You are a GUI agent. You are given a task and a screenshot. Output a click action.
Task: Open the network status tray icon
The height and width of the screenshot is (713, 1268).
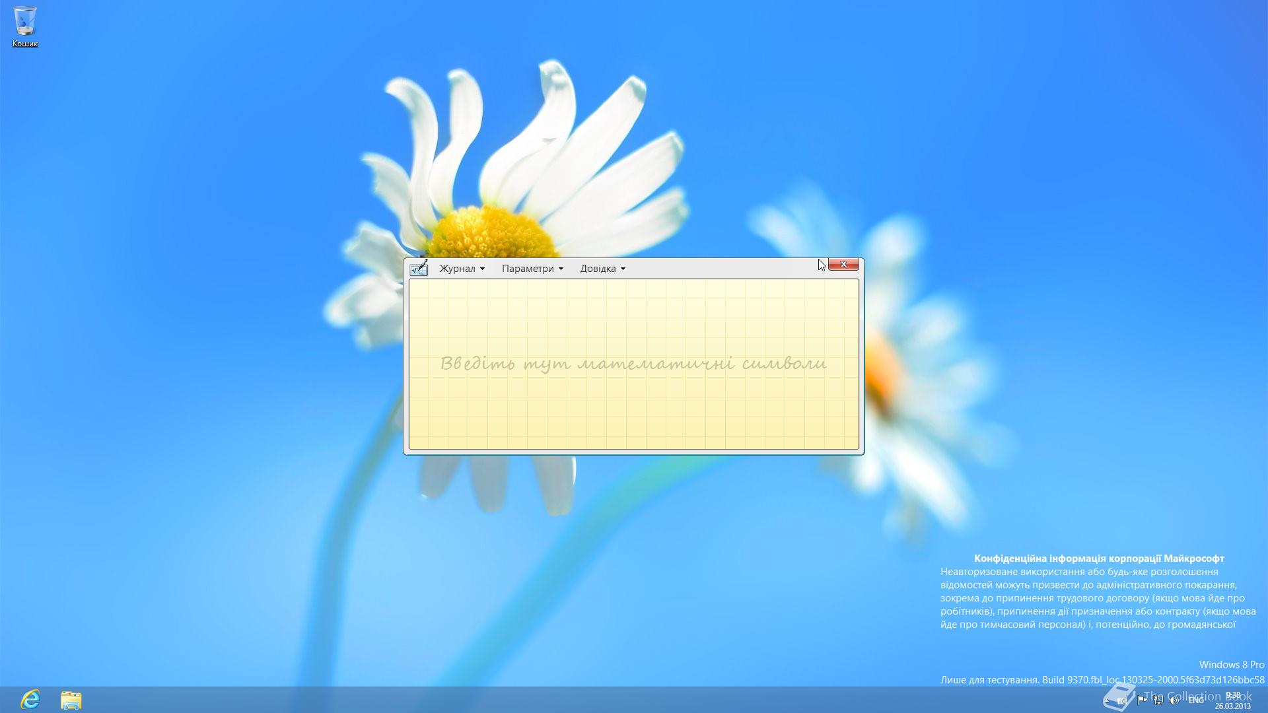pyautogui.click(x=1158, y=700)
